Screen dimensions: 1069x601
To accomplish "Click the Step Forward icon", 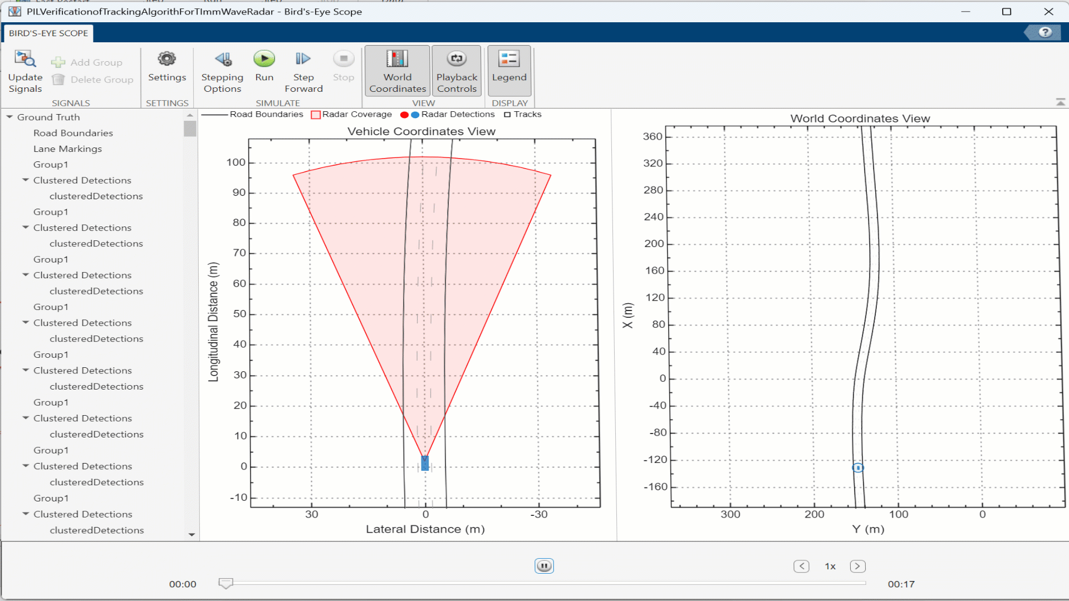I will [303, 59].
